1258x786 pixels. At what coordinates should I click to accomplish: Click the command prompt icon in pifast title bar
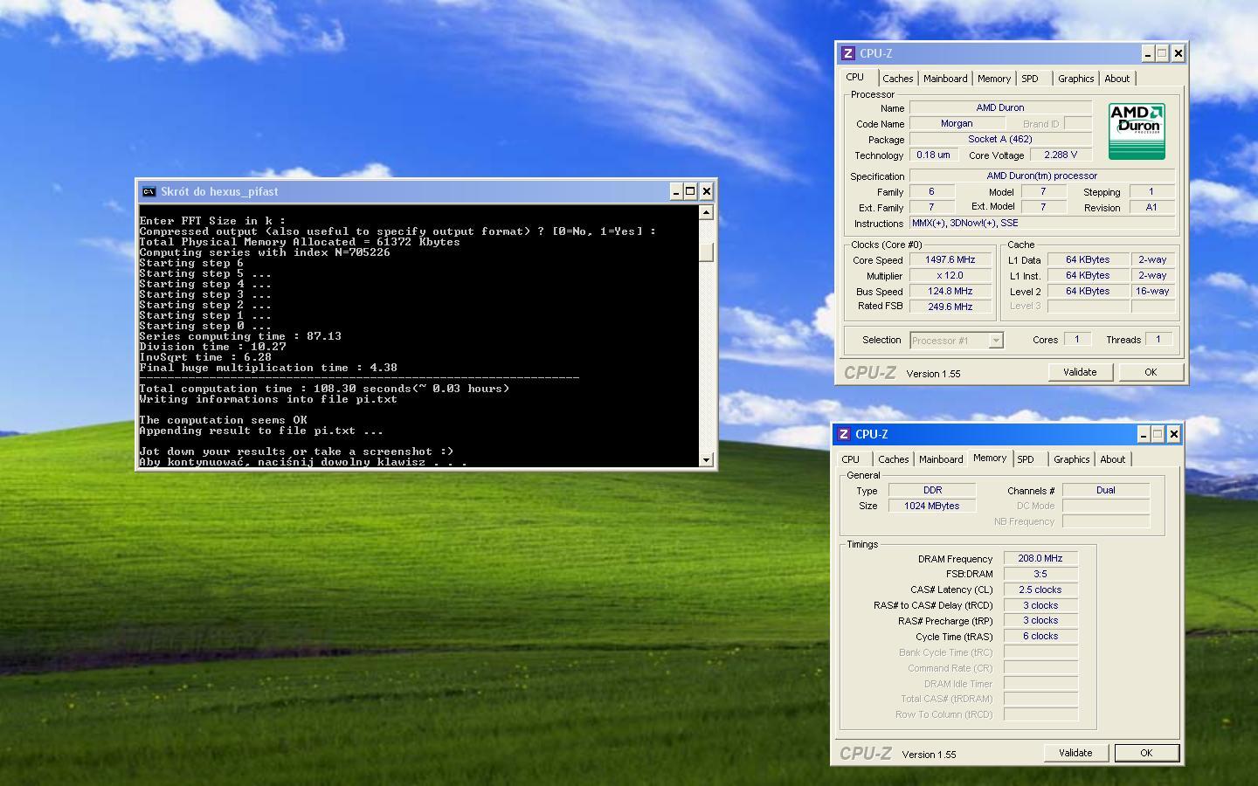[149, 191]
